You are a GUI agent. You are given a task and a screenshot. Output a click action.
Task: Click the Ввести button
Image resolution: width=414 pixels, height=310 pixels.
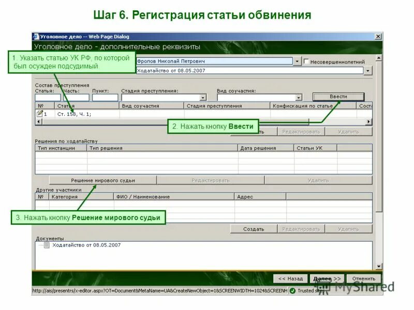pos(337,97)
